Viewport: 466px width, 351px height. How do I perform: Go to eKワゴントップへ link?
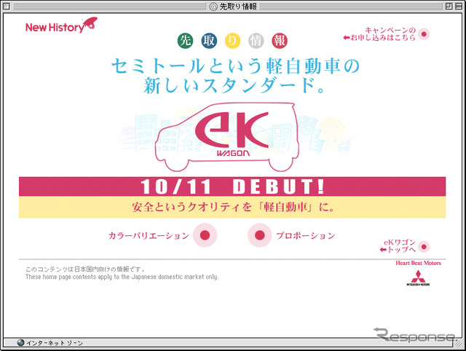coord(398,246)
